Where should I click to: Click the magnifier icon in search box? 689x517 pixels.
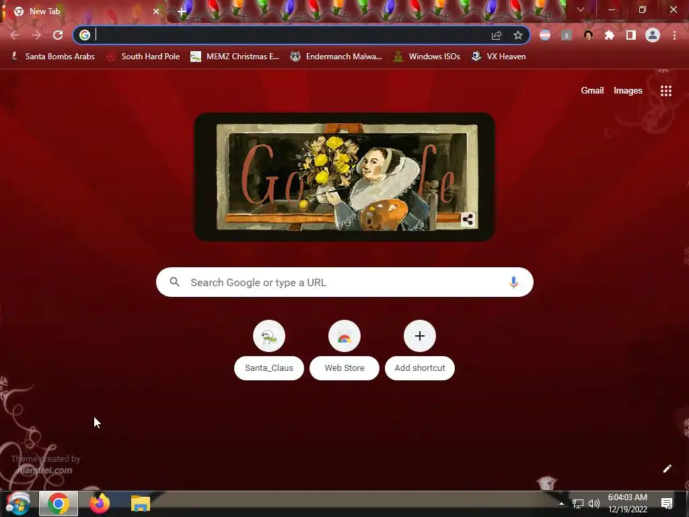click(x=175, y=282)
